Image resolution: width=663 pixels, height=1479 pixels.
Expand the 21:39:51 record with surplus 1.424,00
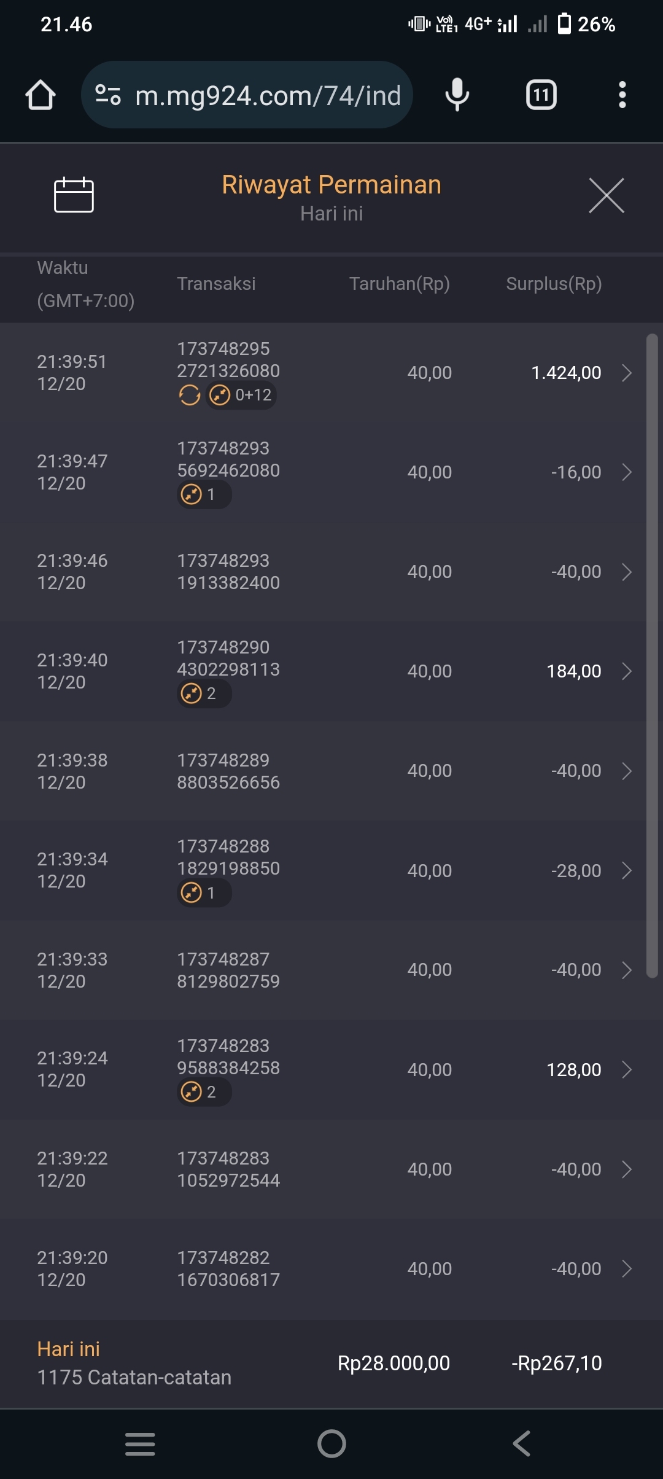coord(626,373)
